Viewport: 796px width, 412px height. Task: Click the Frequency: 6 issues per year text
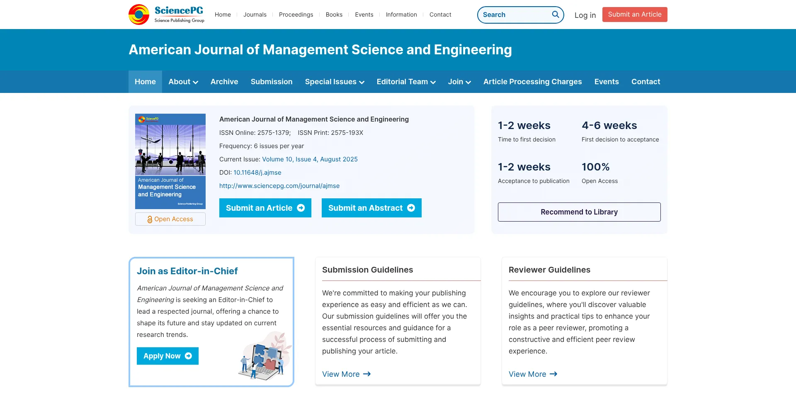pyautogui.click(x=262, y=146)
